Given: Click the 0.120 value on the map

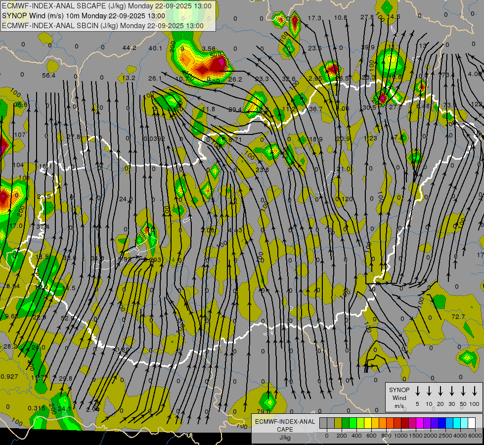Looking at the screenshot, I should click(344, 199).
